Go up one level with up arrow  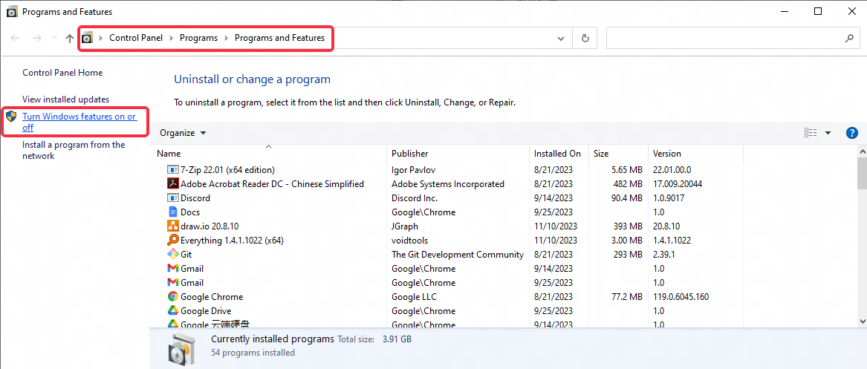click(x=70, y=38)
